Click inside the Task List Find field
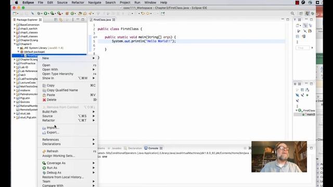333x187 pixels. coord(303,48)
